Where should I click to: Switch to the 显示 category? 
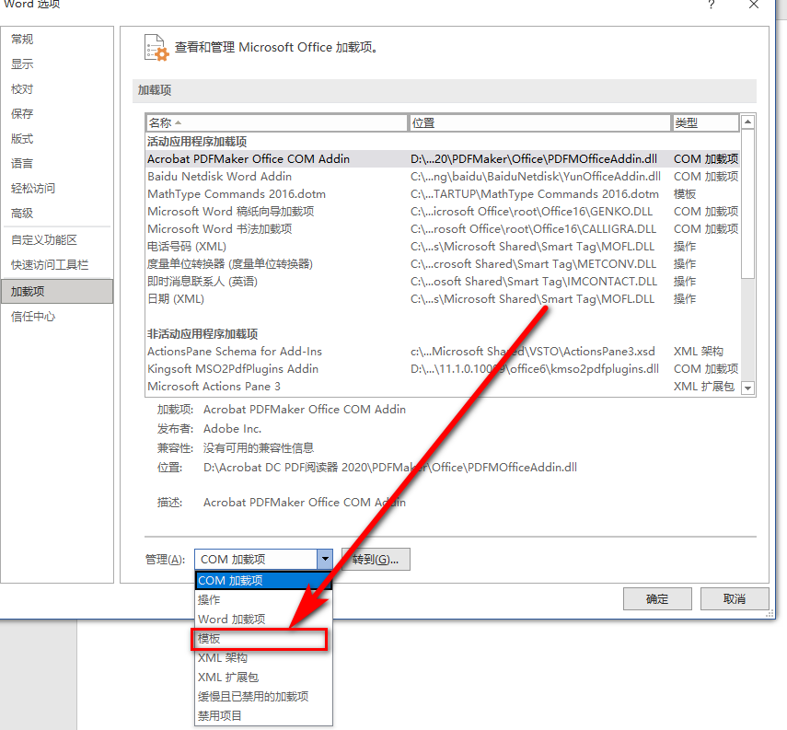22,64
